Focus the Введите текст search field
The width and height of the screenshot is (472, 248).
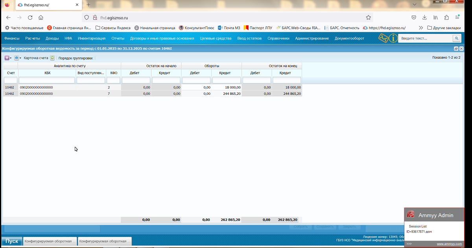pos(426,38)
